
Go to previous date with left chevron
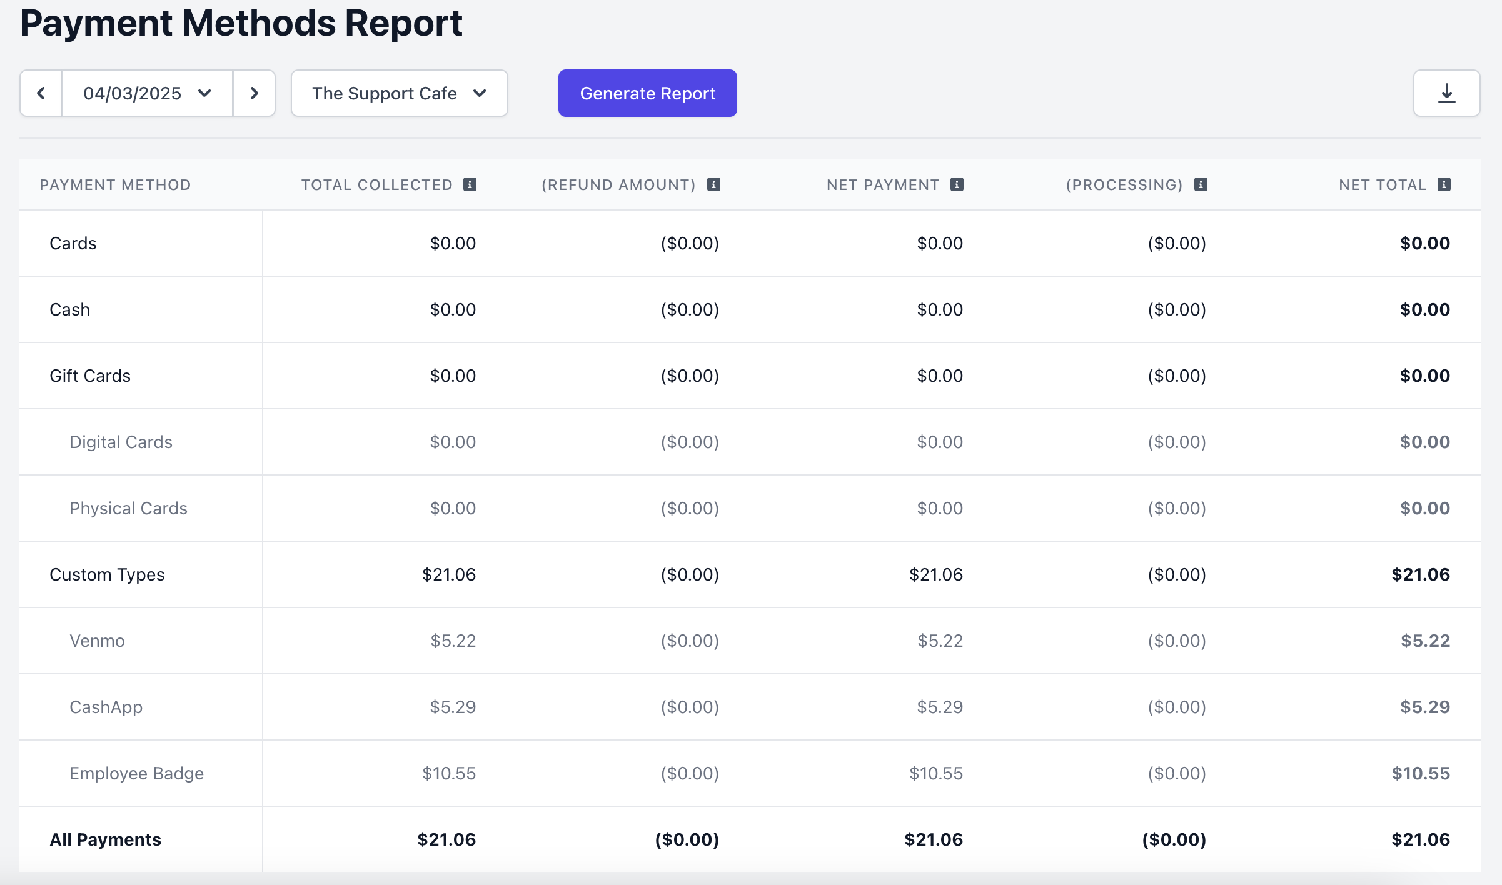click(x=41, y=93)
